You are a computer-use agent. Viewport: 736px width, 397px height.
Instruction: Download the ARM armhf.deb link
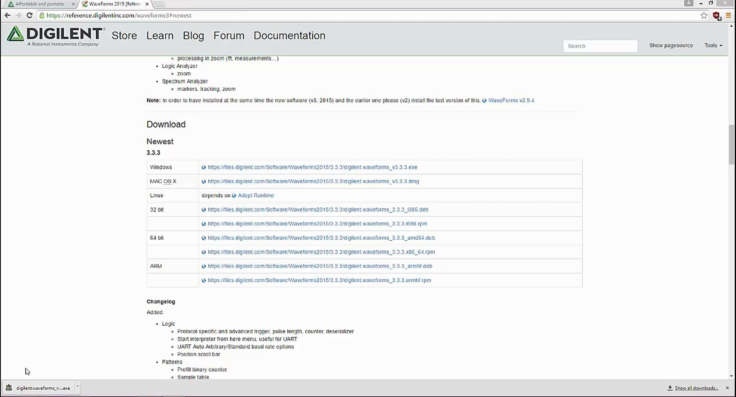320,266
